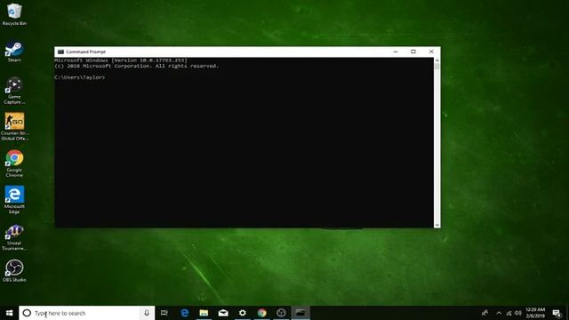Close the Command Prompt window
Screen dimensions: 569x320
tap(431, 52)
